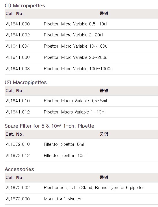
Task: Click catalog number VI.1641.002
Action: point(18,35)
